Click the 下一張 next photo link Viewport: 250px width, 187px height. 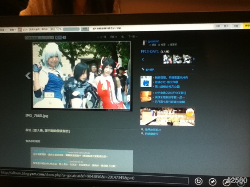[x=132, y=37]
